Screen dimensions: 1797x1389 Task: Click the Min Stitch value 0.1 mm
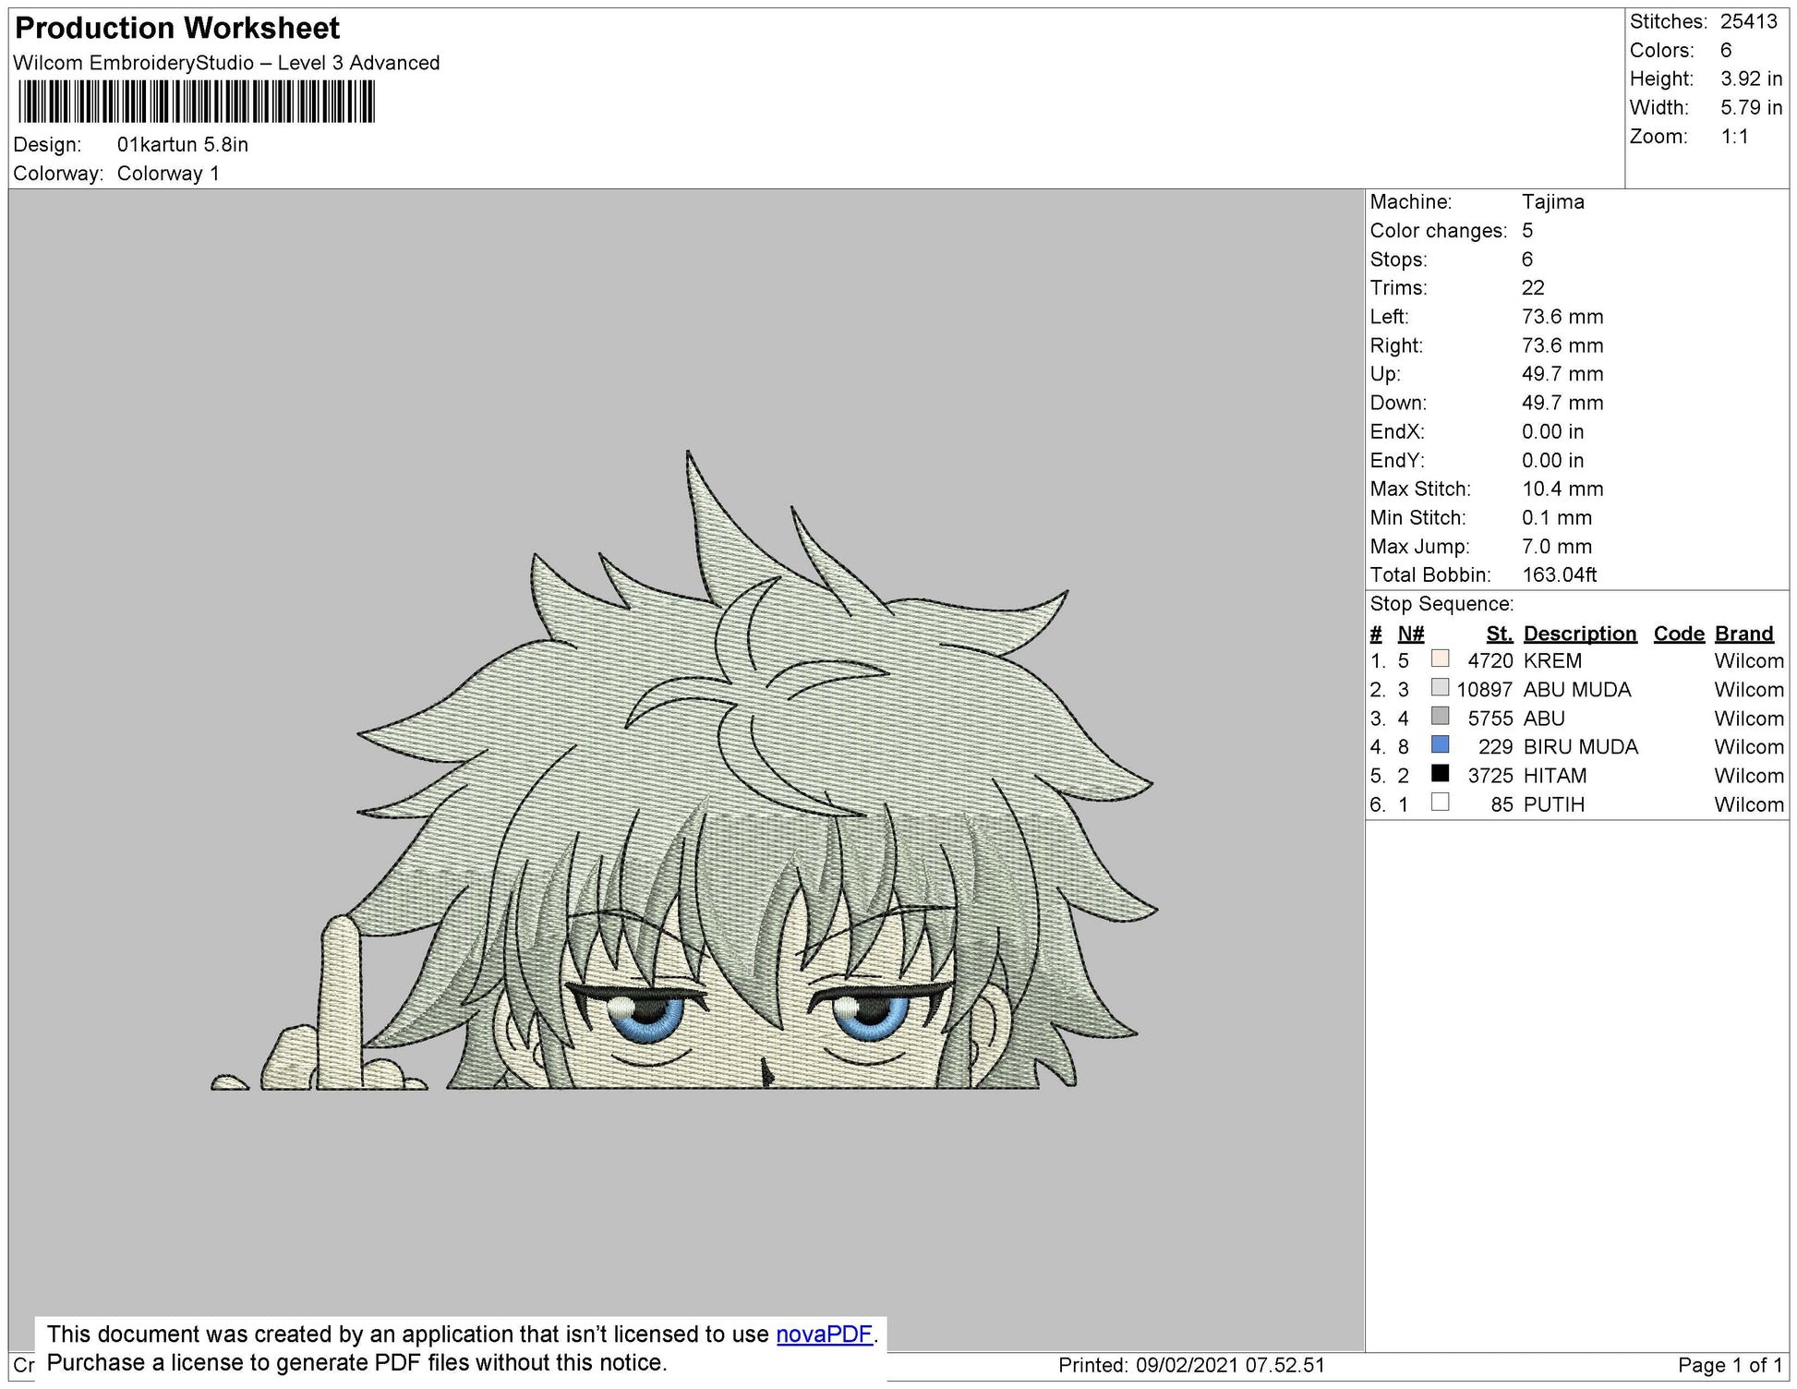click(1557, 518)
